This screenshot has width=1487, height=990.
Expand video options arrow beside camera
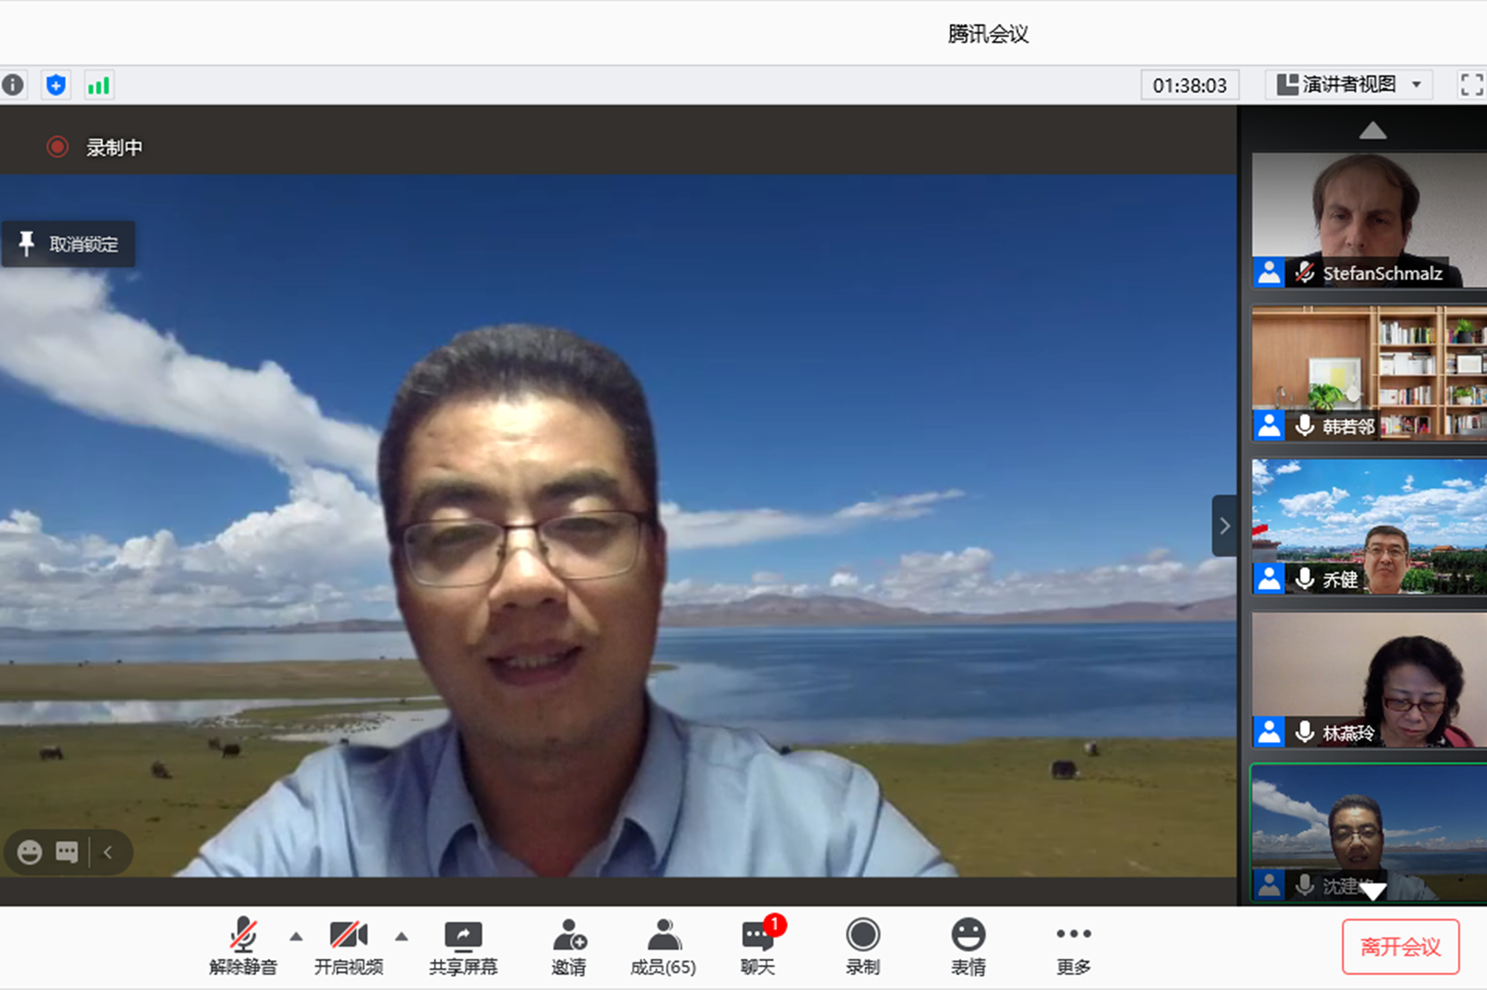coord(401,936)
